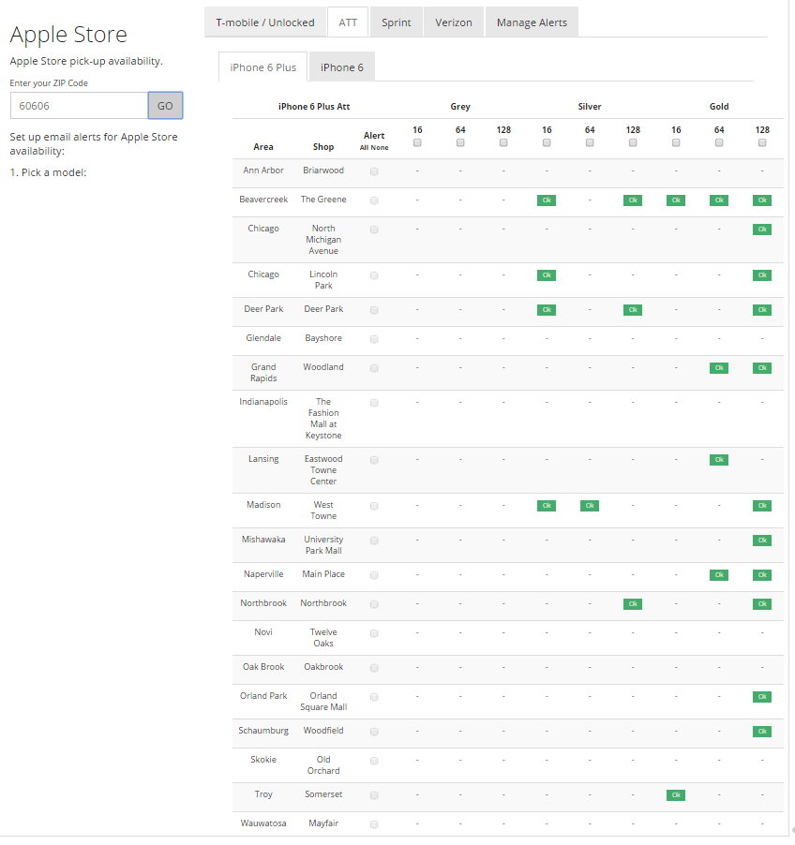
Task: Go to the Manage Alerts tab
Action: click(532, 22)
